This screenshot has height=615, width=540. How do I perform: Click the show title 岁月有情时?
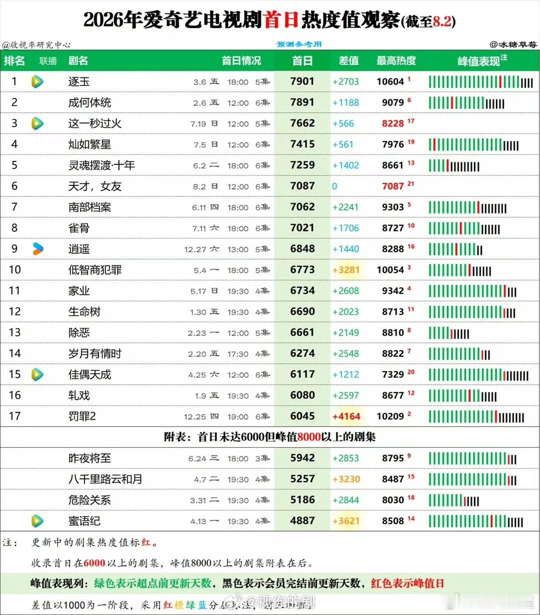coord(95,354)
